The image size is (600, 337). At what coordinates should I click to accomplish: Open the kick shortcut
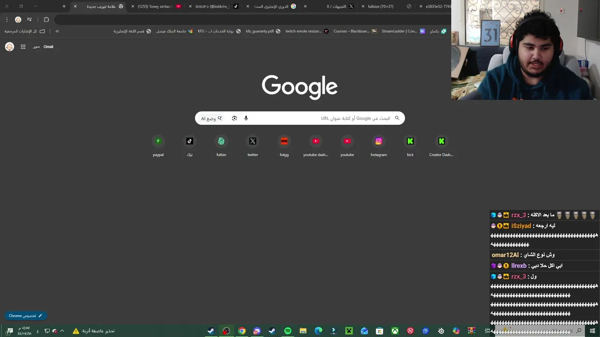(x=410, y=146)
